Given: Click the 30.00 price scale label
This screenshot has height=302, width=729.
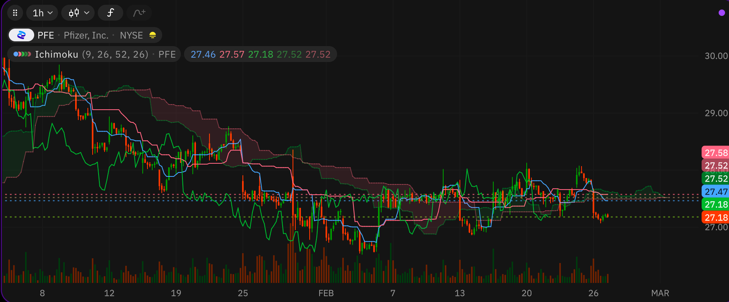Looking at the screenshot, I should 716,56.
